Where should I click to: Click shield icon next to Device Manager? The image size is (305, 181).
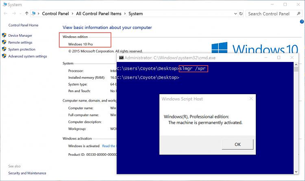4,35
